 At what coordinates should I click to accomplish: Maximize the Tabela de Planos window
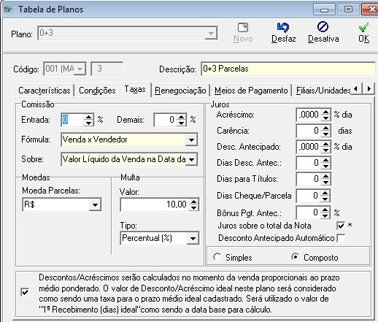click(348, 9)
